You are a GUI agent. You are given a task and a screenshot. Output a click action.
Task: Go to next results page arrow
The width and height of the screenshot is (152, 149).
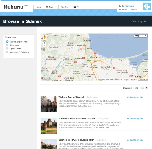click(x=146, y=88)
